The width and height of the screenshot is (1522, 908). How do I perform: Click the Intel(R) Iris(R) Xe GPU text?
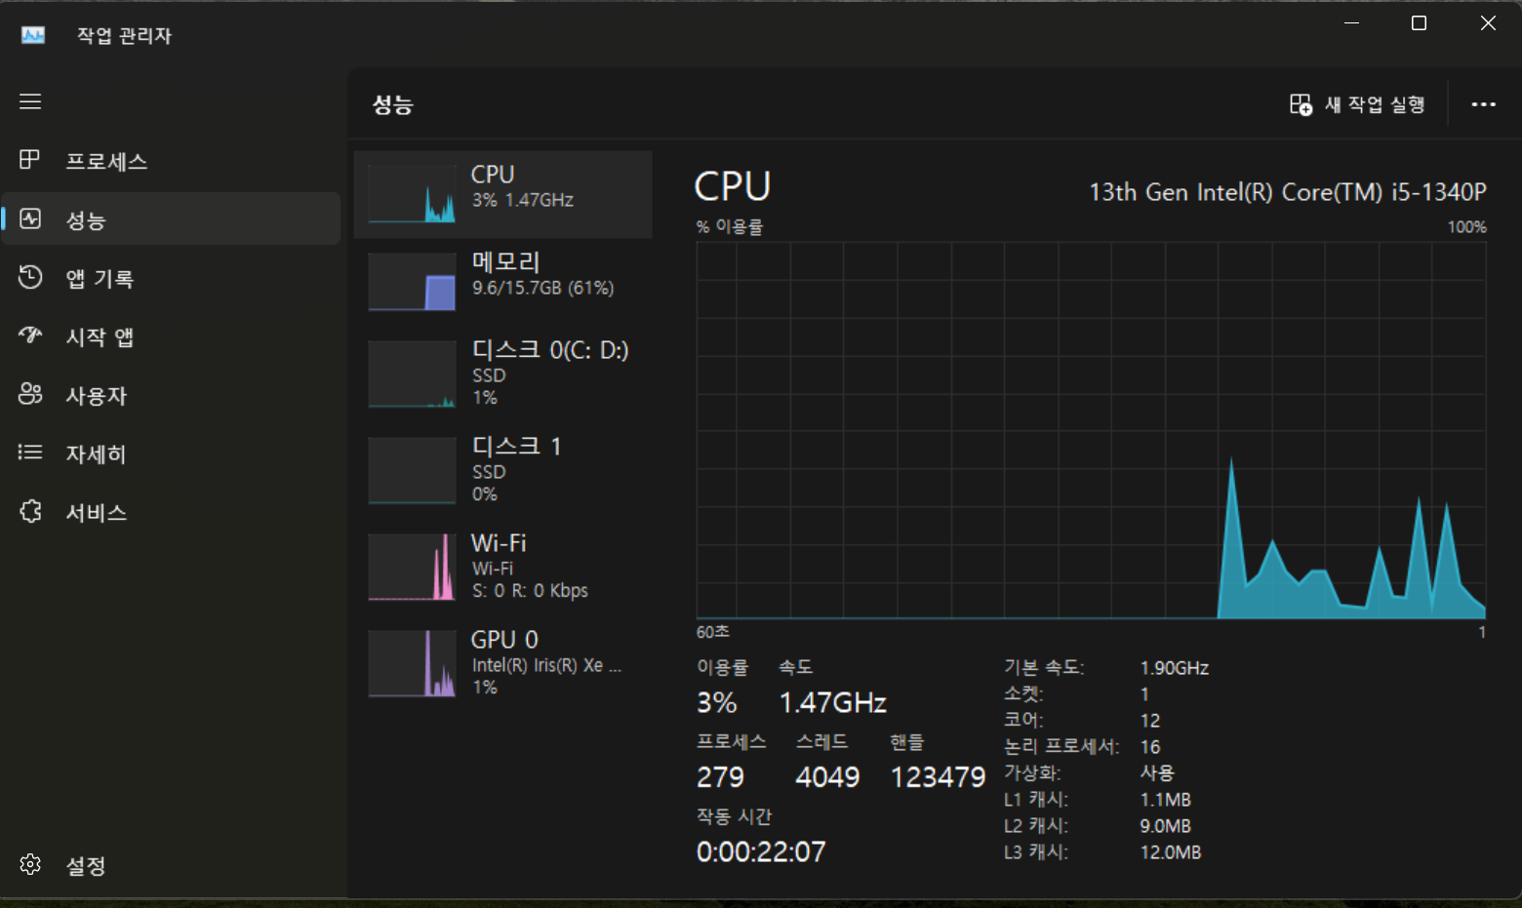[546, 665]
